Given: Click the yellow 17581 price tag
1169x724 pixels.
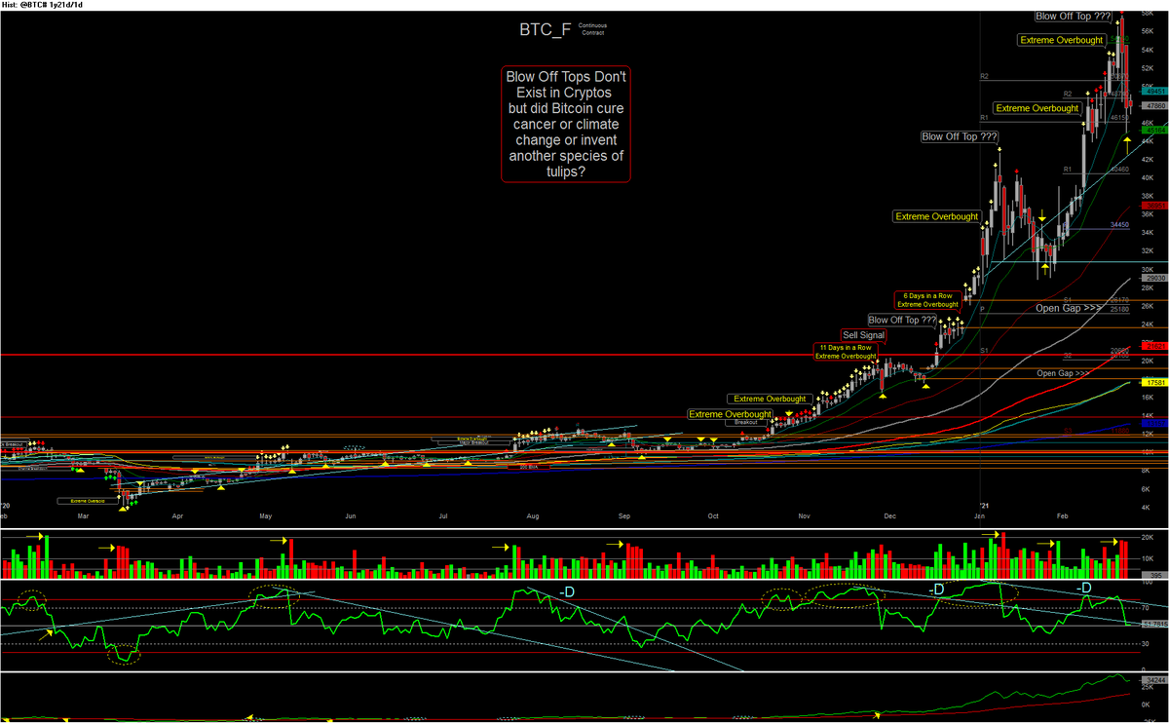Looking at the screenshot, I should (1154, 383).
